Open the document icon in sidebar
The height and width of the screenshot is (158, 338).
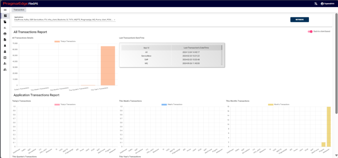(5, 40)
